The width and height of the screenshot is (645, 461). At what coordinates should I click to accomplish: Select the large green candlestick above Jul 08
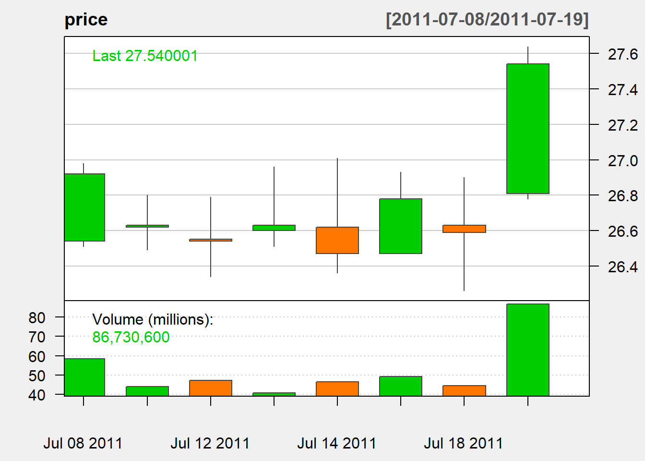84,207
